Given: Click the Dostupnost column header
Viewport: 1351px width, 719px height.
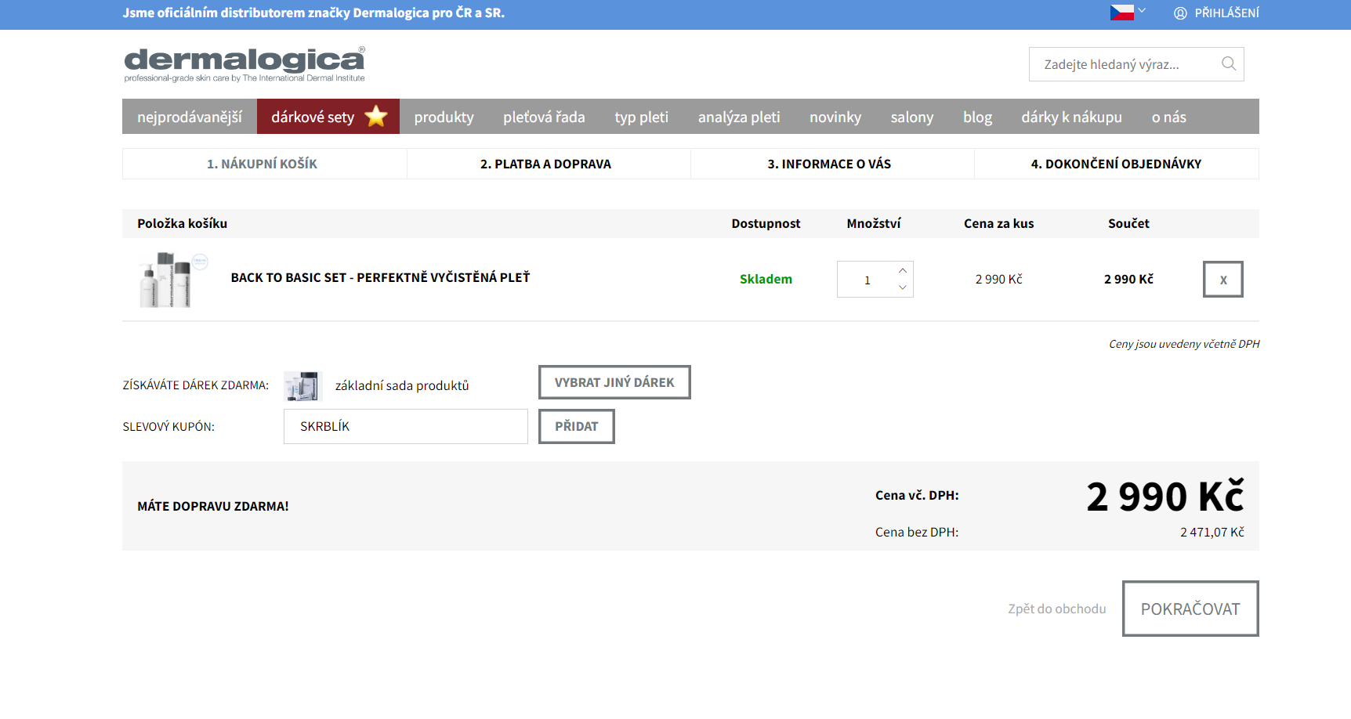Looking at the screenshot, I should tap(766, 223).
